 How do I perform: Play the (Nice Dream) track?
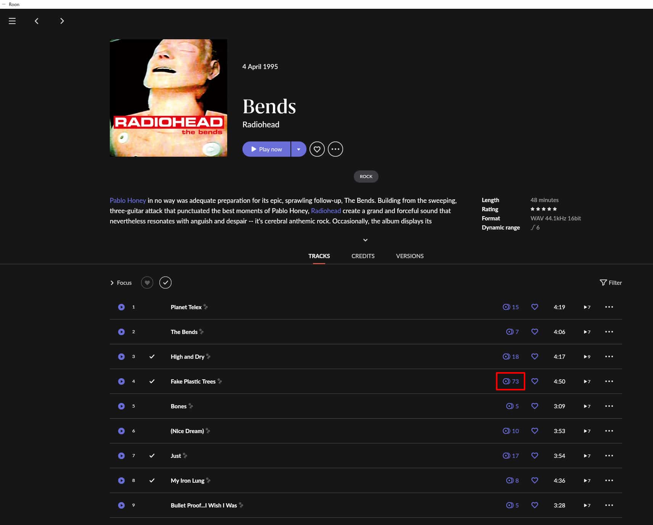click(121, 431)
